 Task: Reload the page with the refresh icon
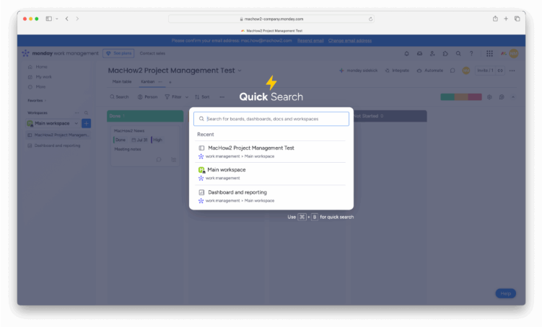pyautogui.click(x=370, y=19)
